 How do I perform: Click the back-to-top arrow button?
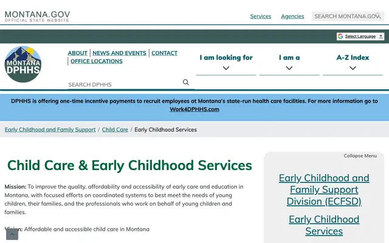[x=12, y=234]
